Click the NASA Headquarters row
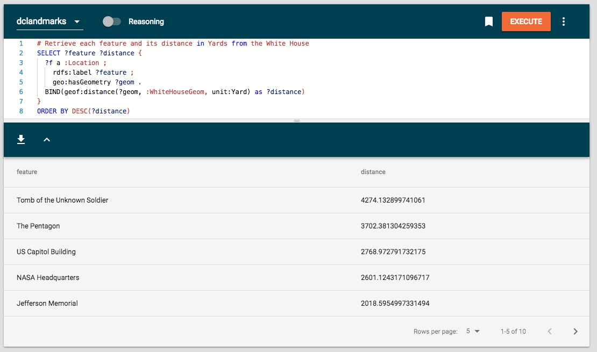The height and width of the screenshot is (352, 597). [48, 278]
